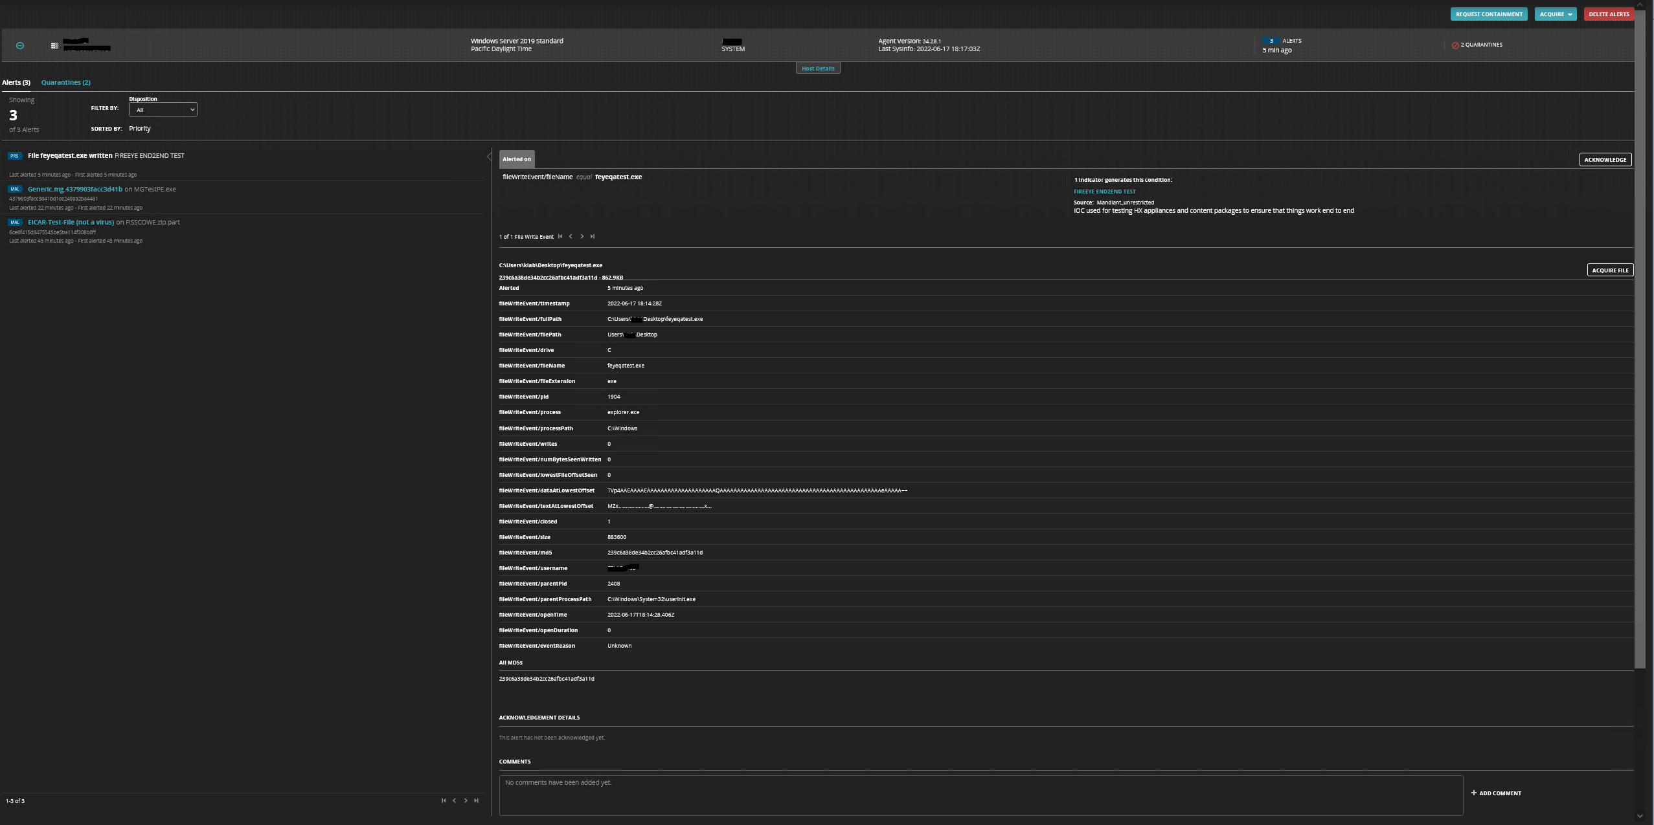
Task: Go to previous page of alerts list
Action: [x=455, y=800]
